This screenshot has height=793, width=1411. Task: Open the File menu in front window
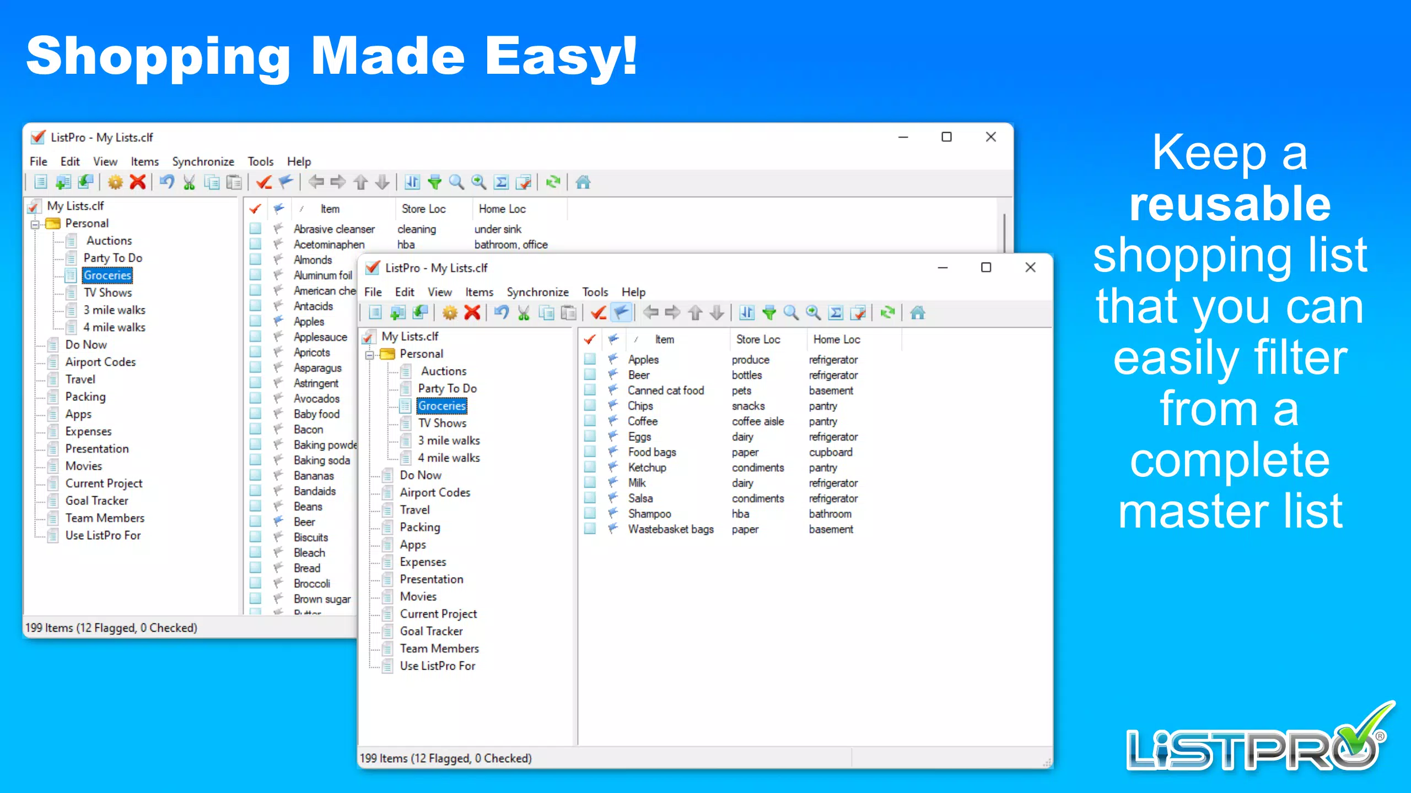[x=373, y=292]
